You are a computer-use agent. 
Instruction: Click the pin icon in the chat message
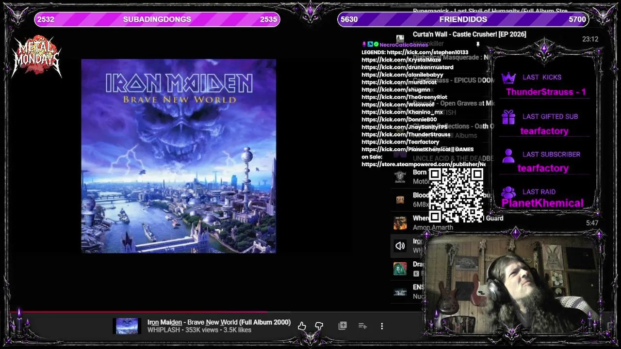click(x=477, y=45)
